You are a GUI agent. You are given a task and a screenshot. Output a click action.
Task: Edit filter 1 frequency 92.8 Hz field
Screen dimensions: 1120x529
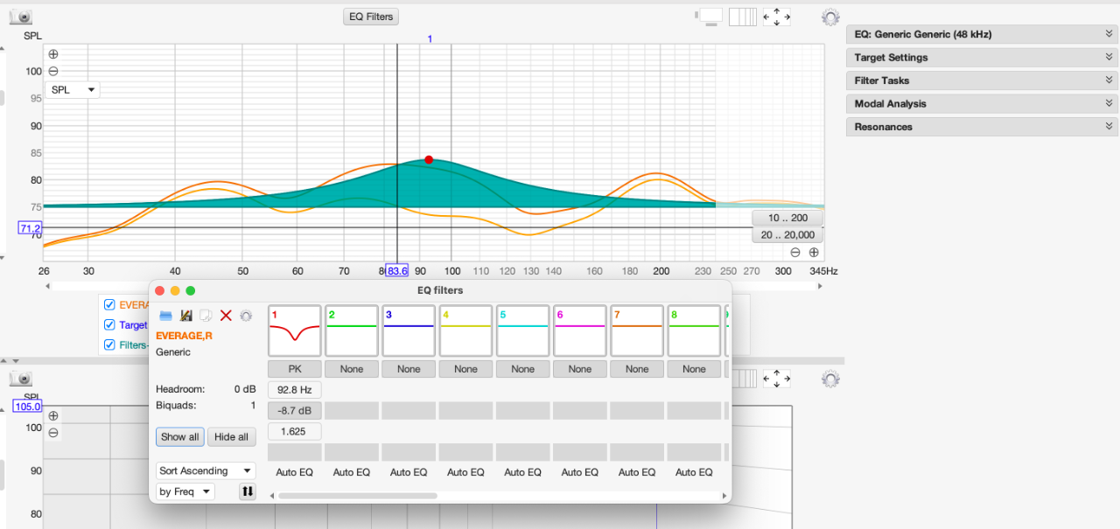point(295,390)
